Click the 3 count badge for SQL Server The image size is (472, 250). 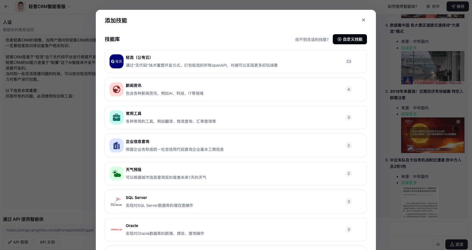coord(349,202)
